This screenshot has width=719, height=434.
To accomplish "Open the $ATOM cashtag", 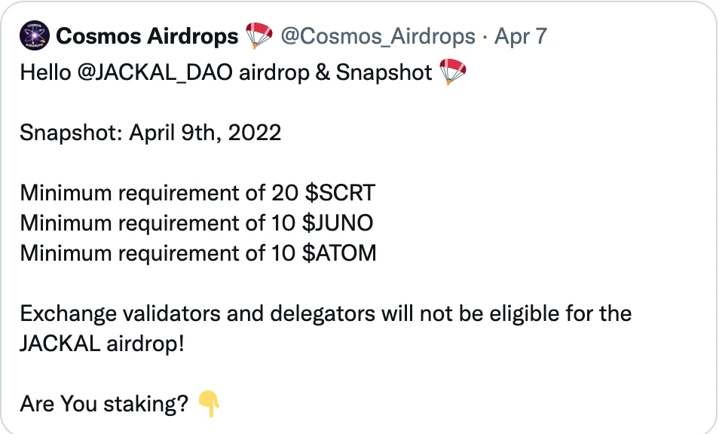I will click(339, 253).
